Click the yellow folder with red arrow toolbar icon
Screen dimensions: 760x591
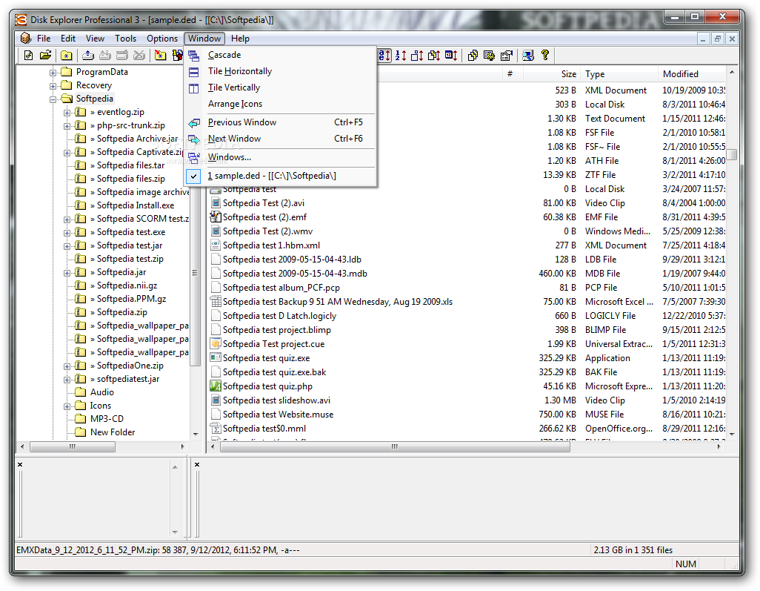point(160,56)
